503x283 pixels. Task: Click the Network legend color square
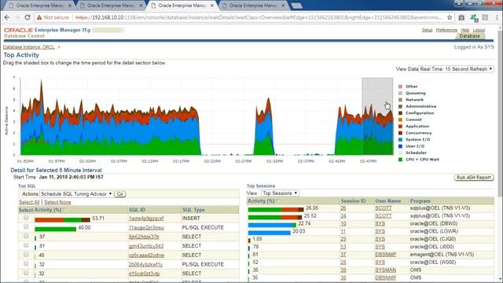(400, 100)
